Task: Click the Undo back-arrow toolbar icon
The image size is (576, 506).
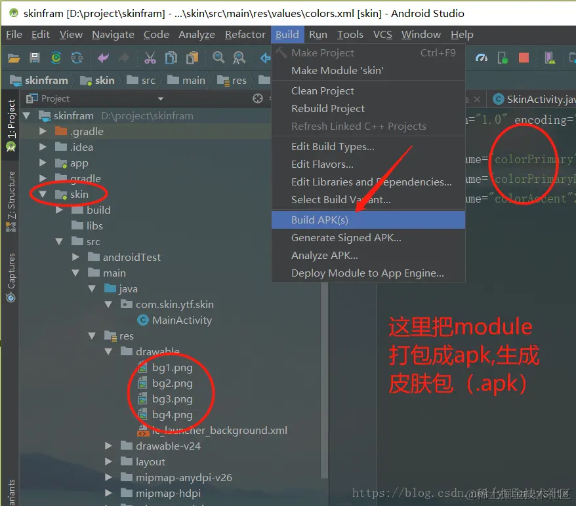Action: tap(103, 58)
